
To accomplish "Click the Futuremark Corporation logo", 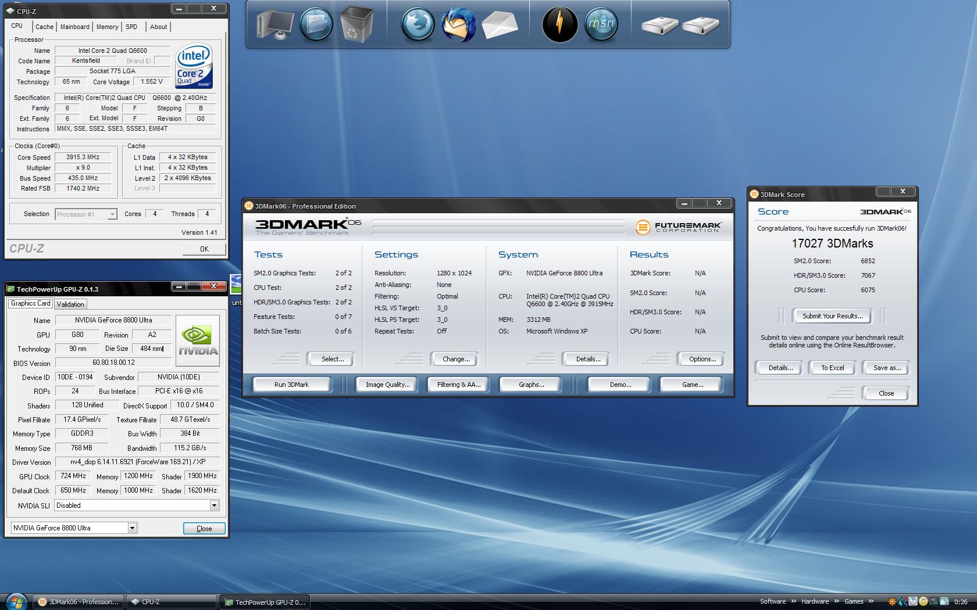I will pos(678,227).
